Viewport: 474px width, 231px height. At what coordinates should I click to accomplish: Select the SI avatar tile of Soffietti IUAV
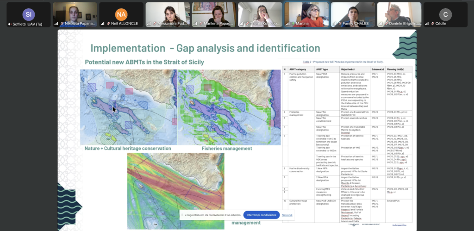click(28, 13)
